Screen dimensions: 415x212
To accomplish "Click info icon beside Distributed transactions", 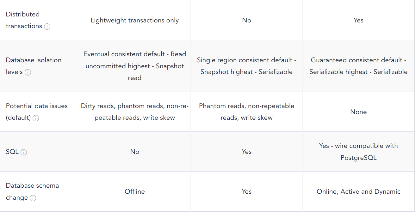I will coord(47,27).
